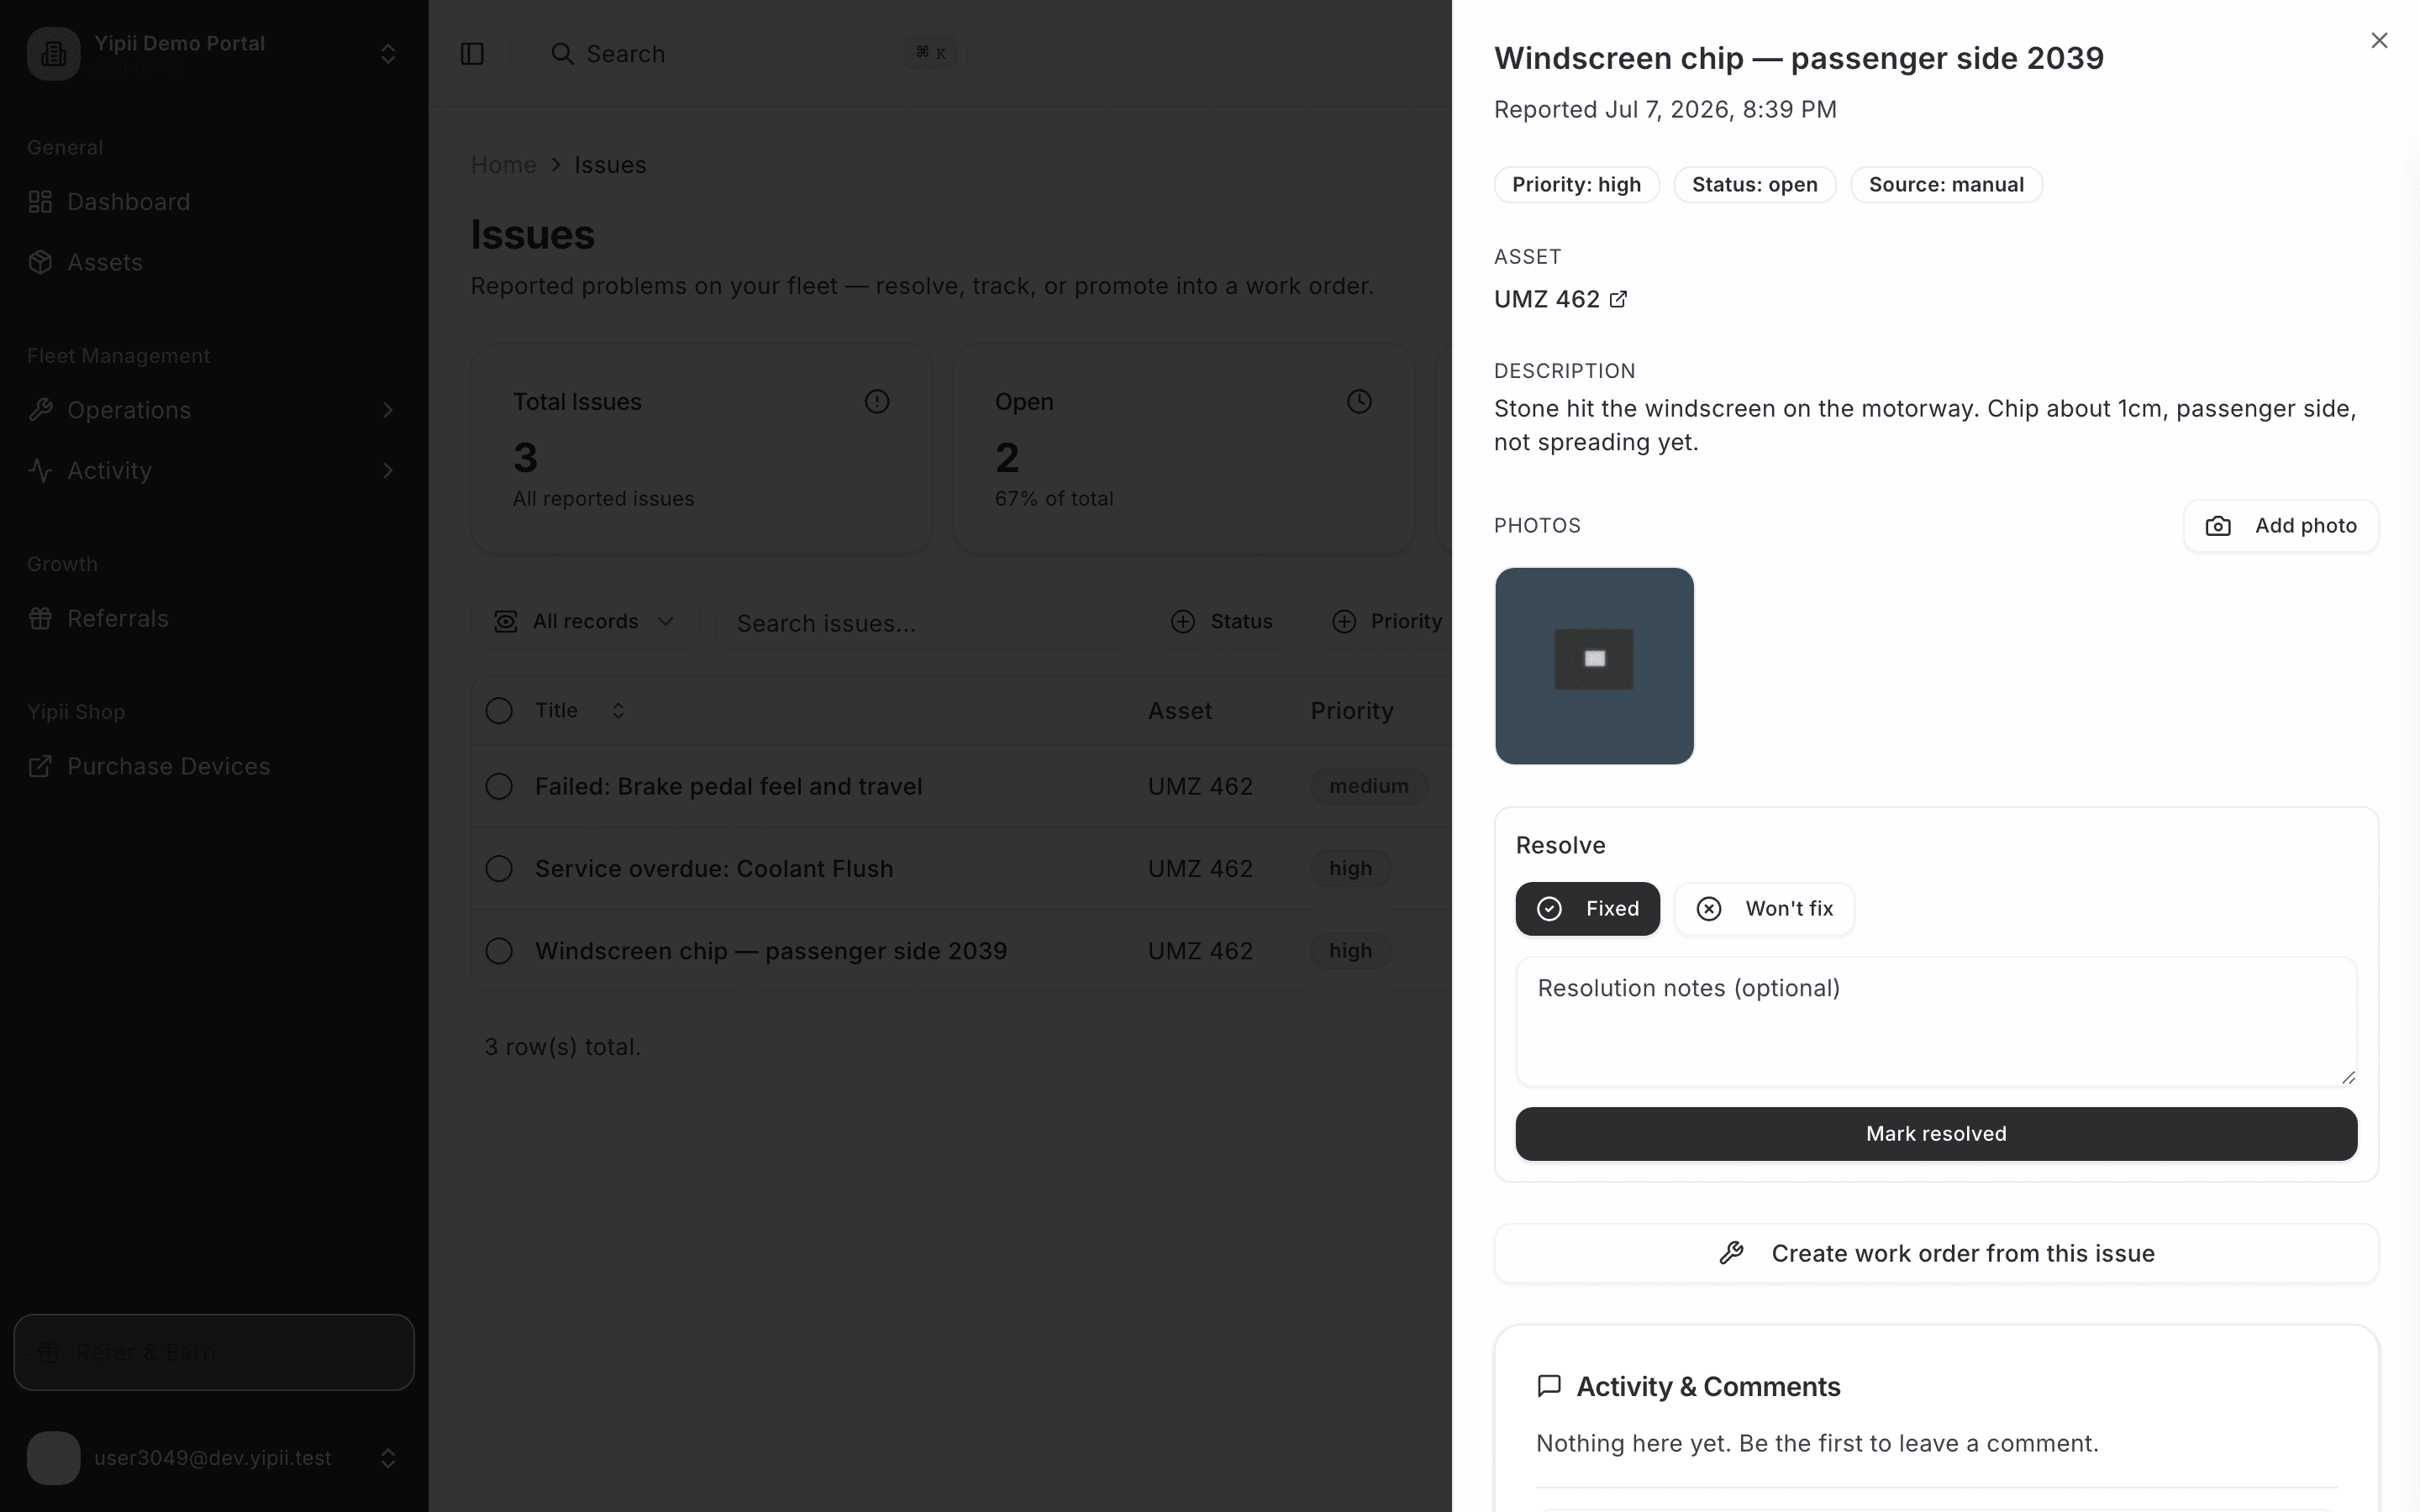Toggle the select-all checkbox beside Title
The width and height of the screenshot is (2420, 1512).
click(499, 711)
